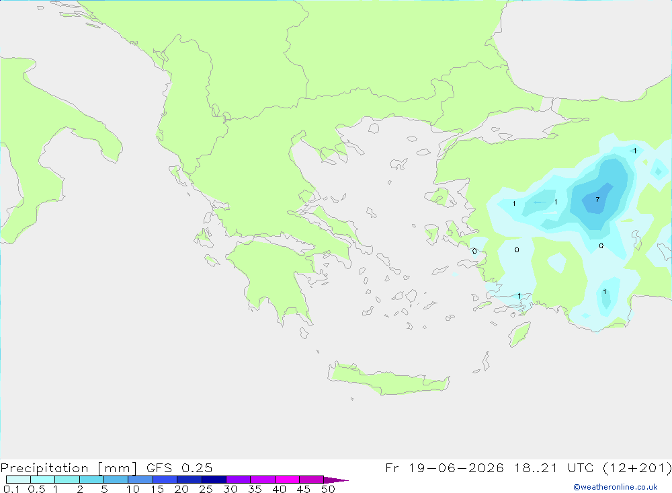Choose the 35–40 mm purple legend swatch
This screenshot has height=493, width=672.
[262, 480]
